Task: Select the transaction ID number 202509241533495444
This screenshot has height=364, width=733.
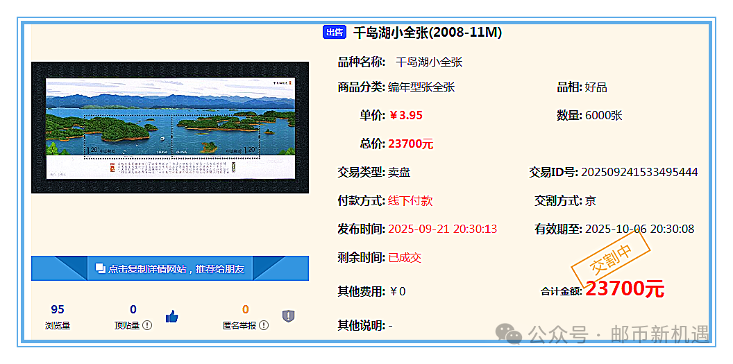Action: tap(639, 172)
